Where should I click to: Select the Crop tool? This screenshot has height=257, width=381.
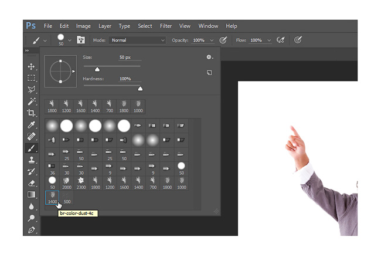(31, 113)
